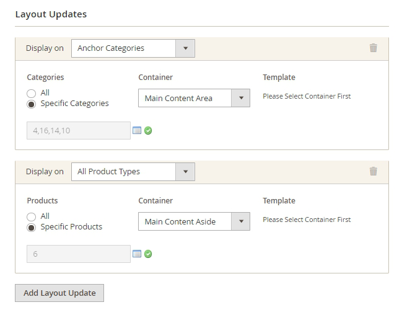Click green apply checkmark beside categories field
This screenshot has width=402, height=315.
(x=148, y=131)
